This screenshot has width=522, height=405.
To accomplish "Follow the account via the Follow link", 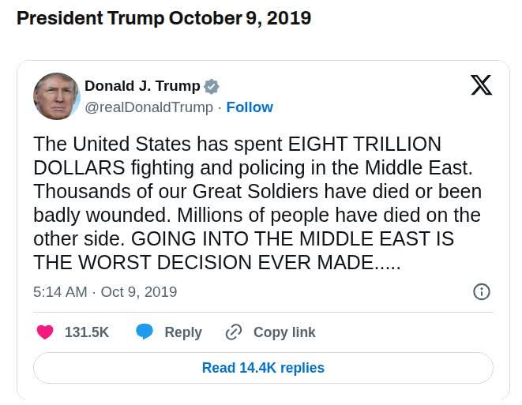I will (250, 107).
